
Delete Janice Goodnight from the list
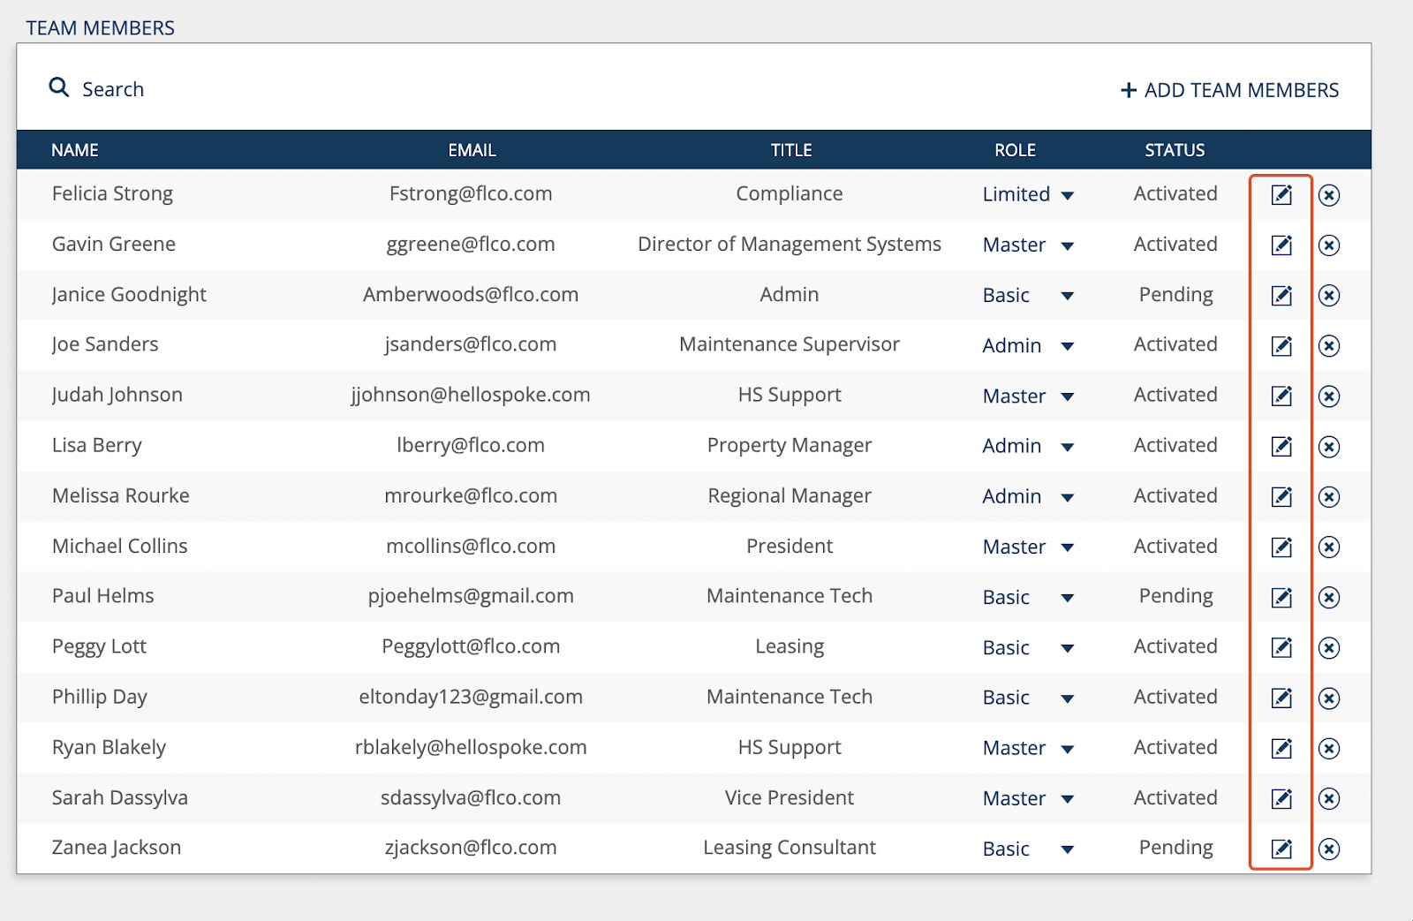pyautogui.click(x=1329, y=295)
